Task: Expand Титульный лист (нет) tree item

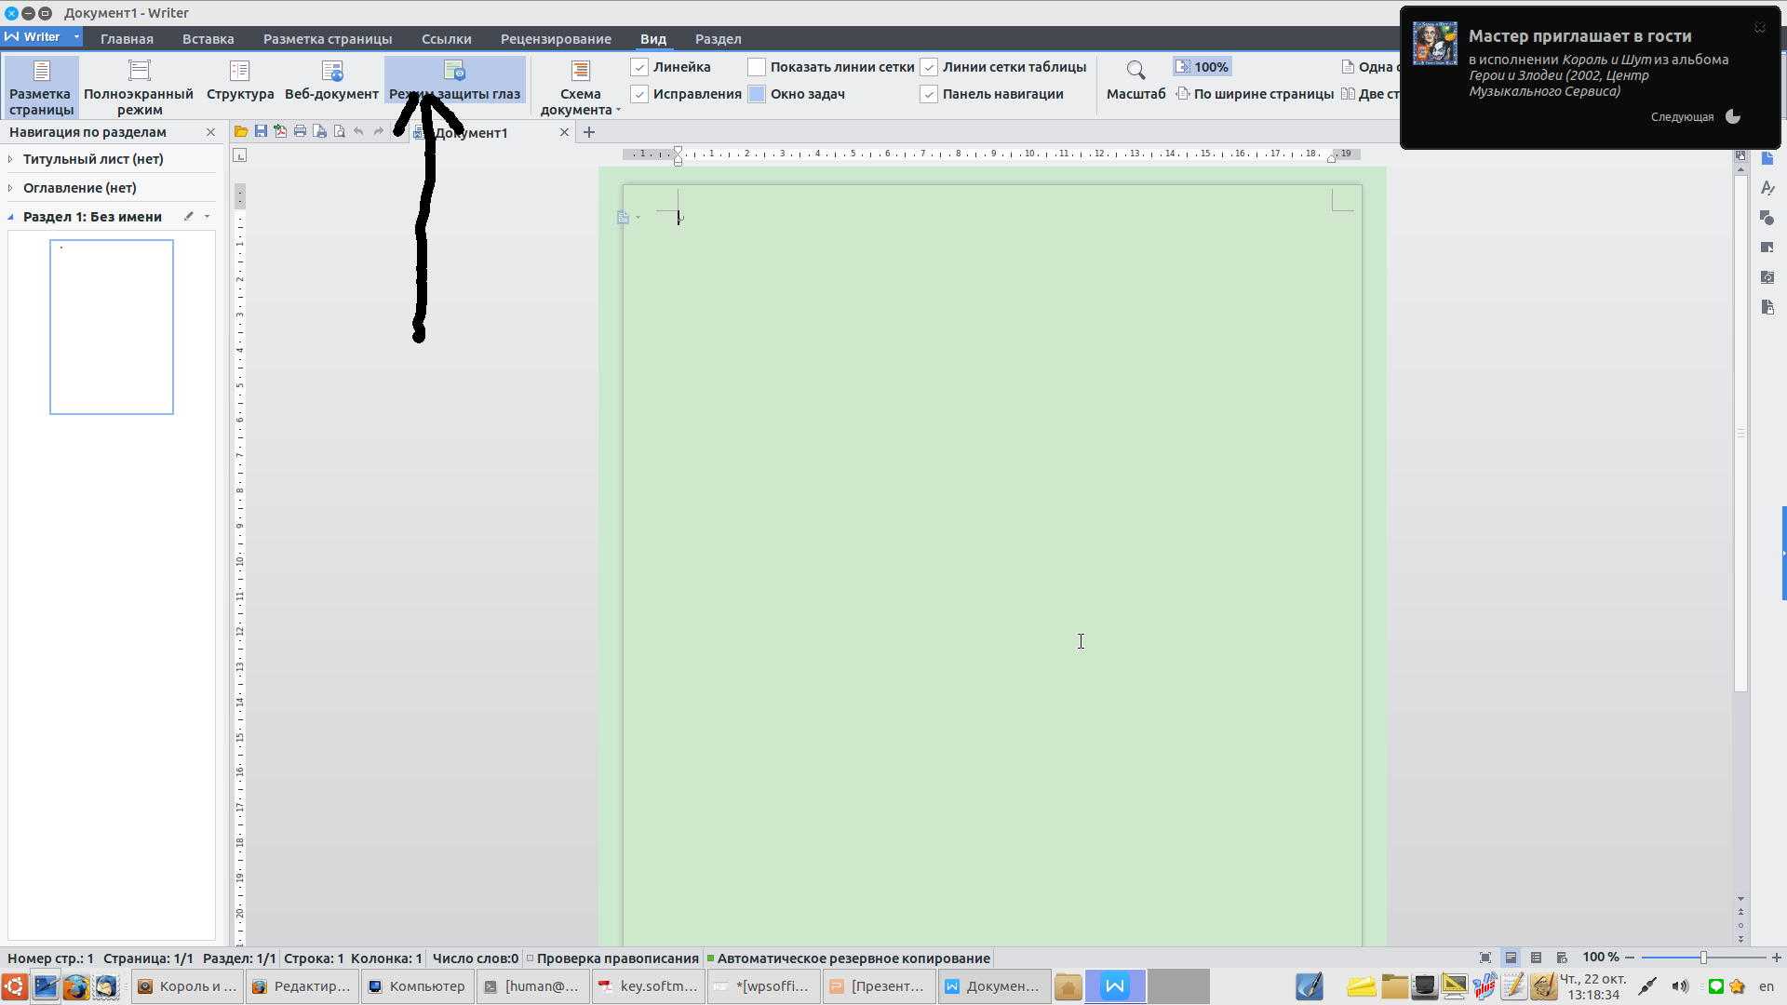Action: click(10, 159)
